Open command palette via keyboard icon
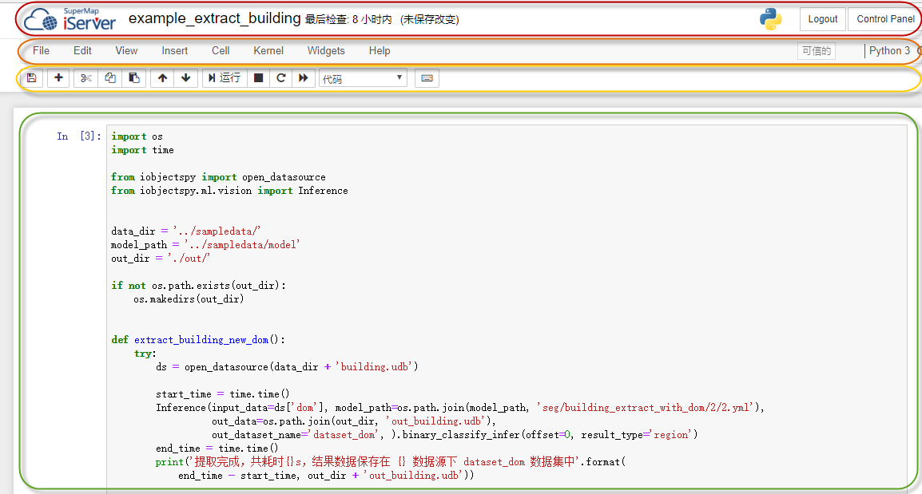The height and width of the screenshot is (494, 922). tap(427, 78)
